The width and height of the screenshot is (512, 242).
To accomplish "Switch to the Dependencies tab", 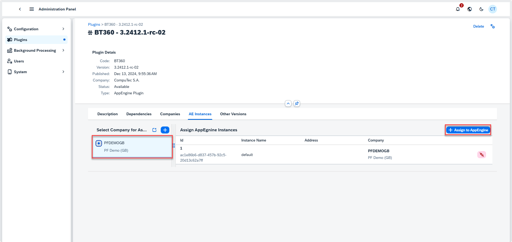I will (x=139, y=114).
